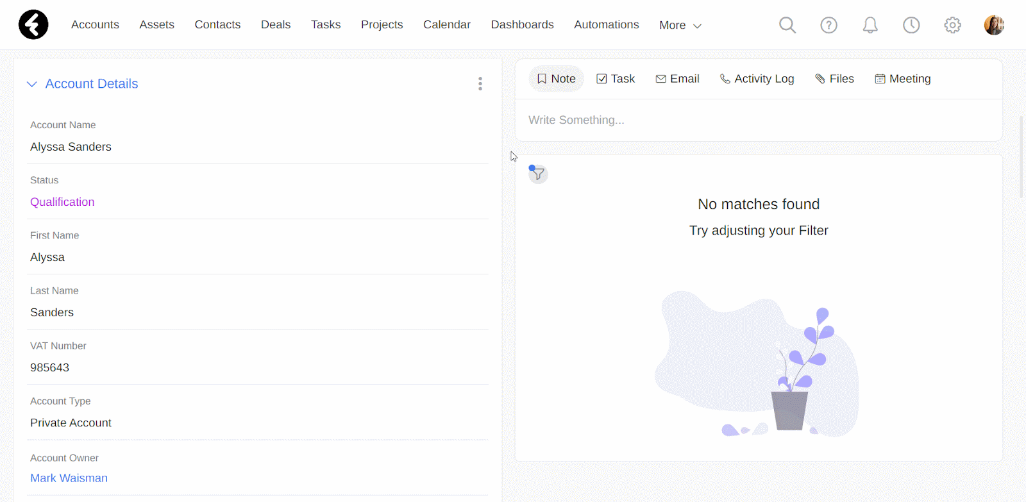This screenshot has height=502, width=1026.
Task: Click the Account Details heading
Action: [92, 84]
